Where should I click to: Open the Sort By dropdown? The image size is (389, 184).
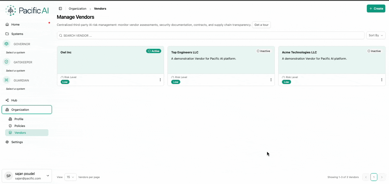coord(376,35)
